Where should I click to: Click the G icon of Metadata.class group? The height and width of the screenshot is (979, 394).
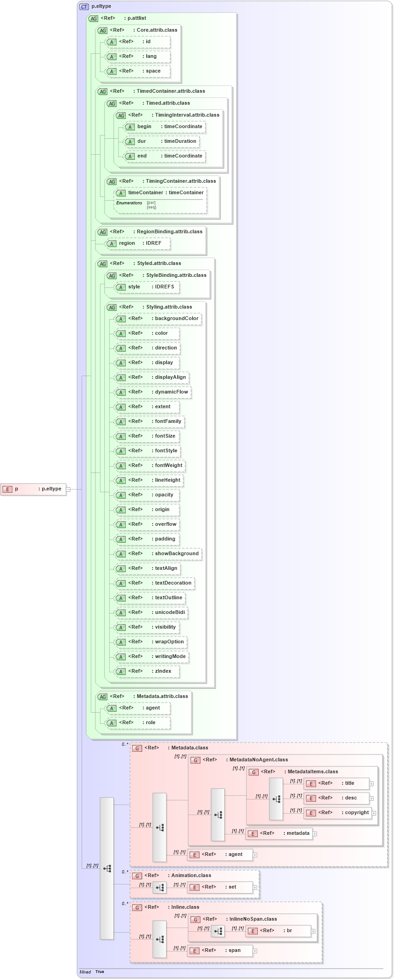click(137, 748)
